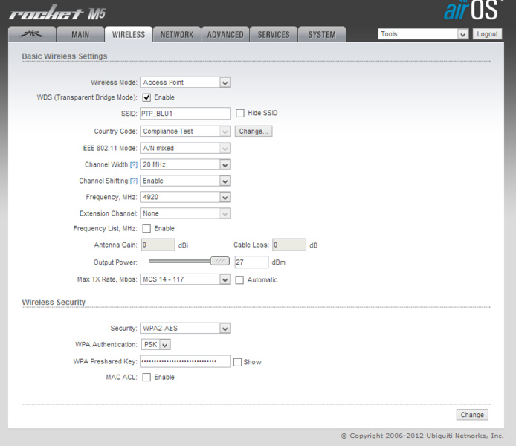The image size is (516, 446).
Task: Expand the Frequency MHz dropdown
Action: pos(185,197)
